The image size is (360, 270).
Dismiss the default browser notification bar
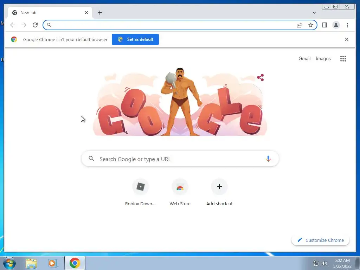coord(346,39)
